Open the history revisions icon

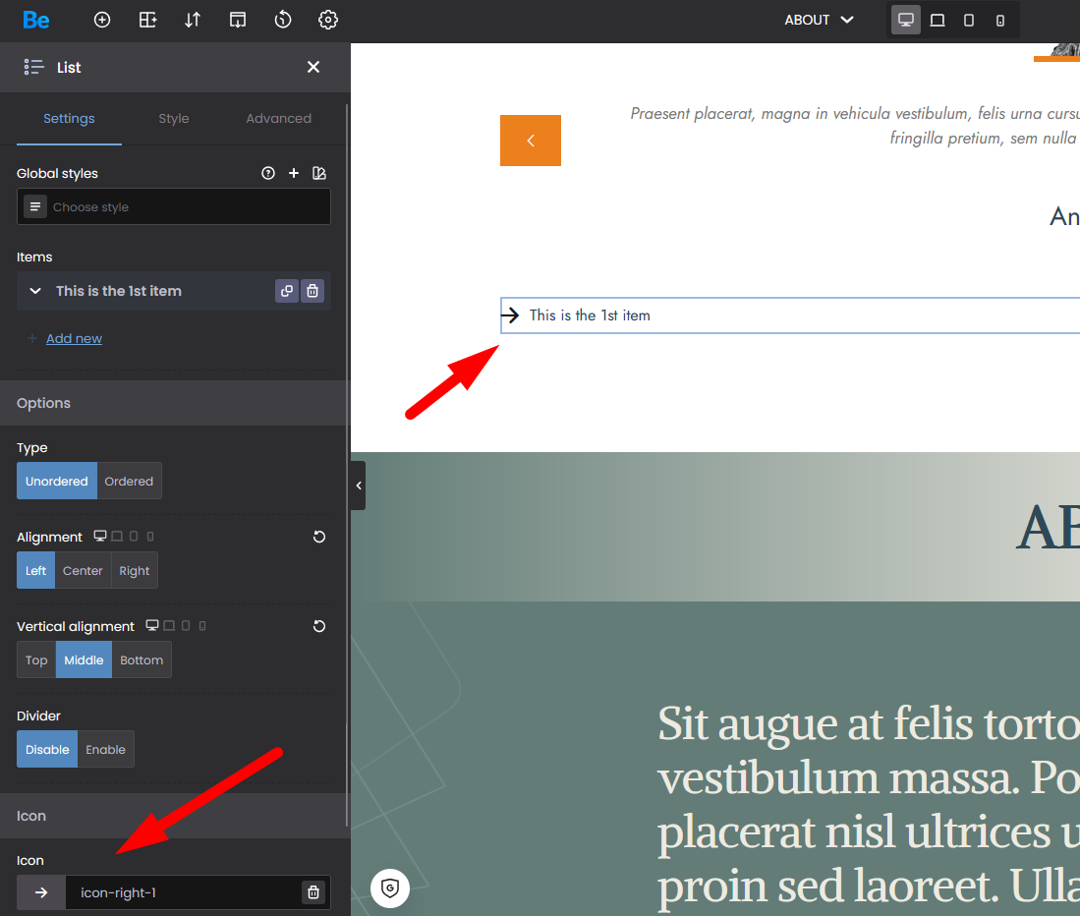tap(283, 20)
